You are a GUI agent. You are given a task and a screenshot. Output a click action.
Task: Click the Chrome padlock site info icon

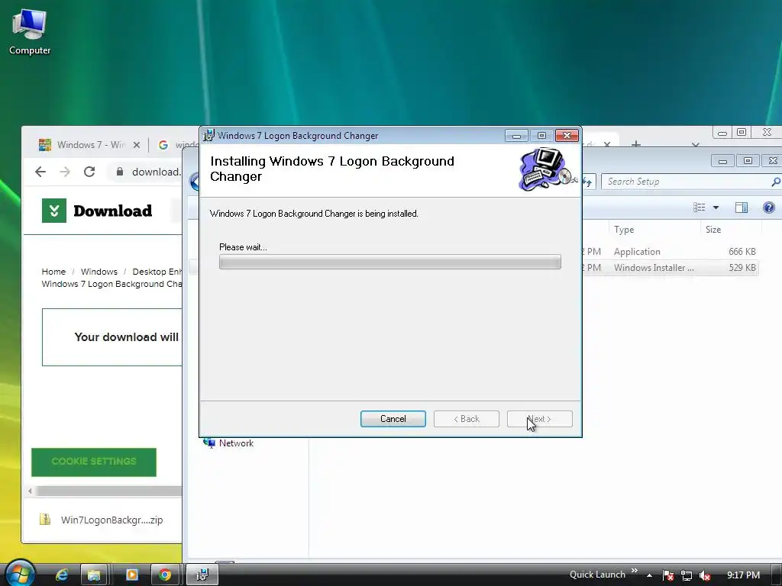120,172
